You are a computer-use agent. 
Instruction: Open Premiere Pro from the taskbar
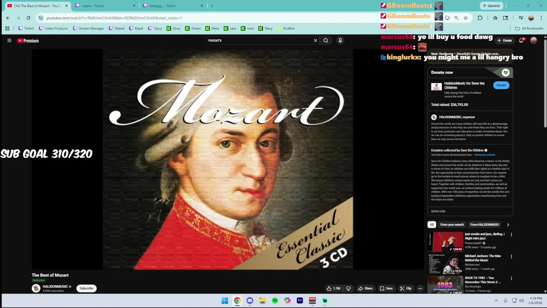[300, 301]
